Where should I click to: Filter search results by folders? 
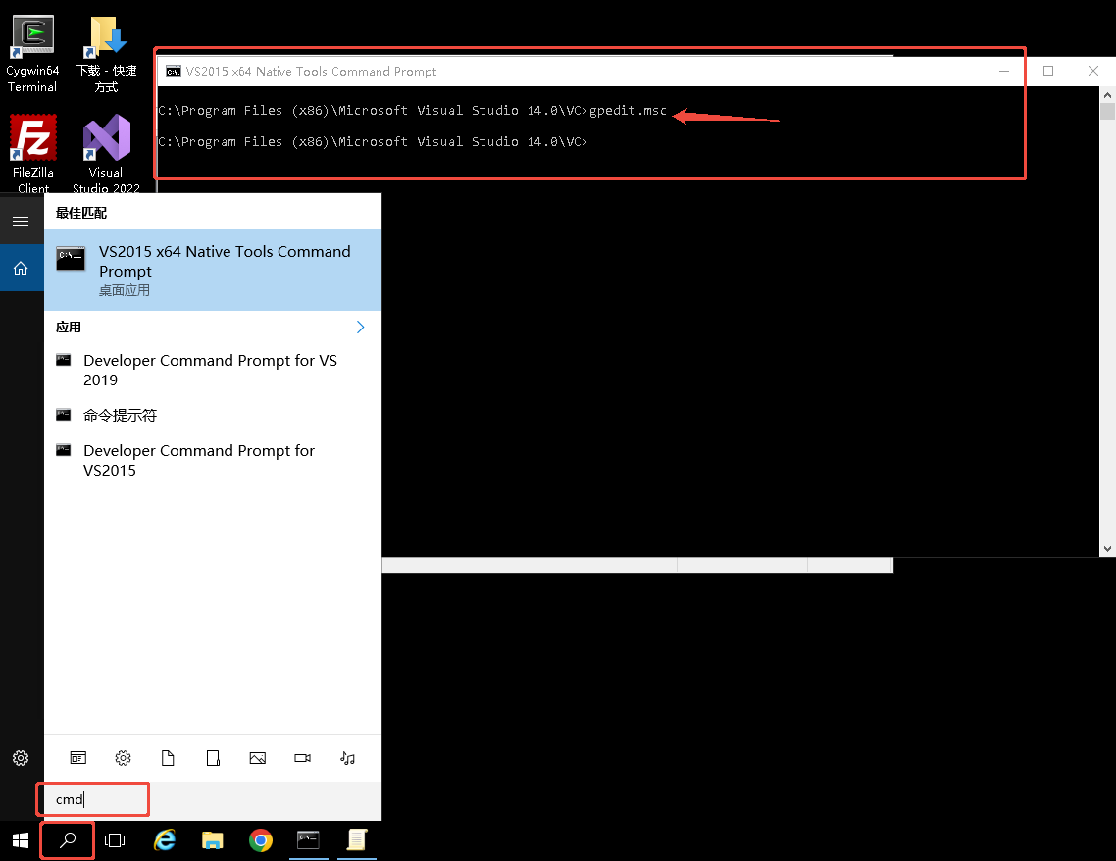point(213,758)
